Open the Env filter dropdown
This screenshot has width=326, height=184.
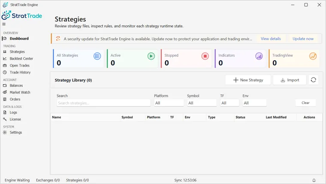click(x=254, y=103)
